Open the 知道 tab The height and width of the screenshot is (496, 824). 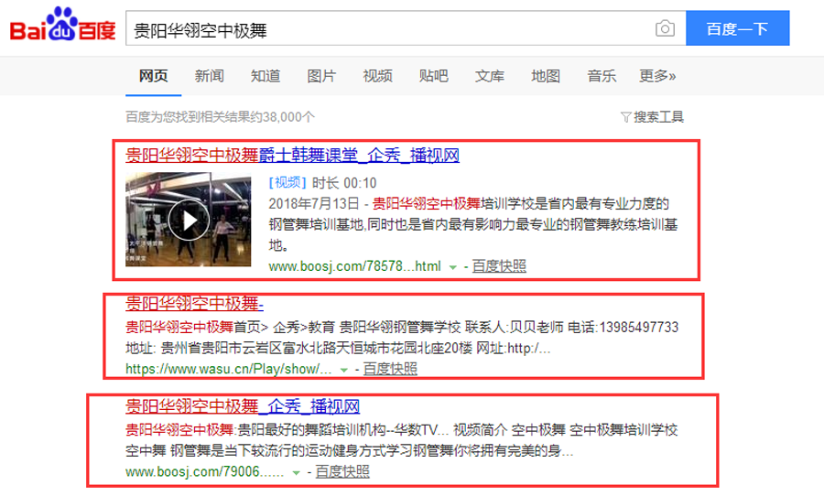(x=266, y=76)
